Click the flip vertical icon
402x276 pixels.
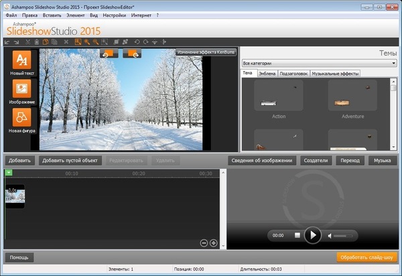coord(155,42)
